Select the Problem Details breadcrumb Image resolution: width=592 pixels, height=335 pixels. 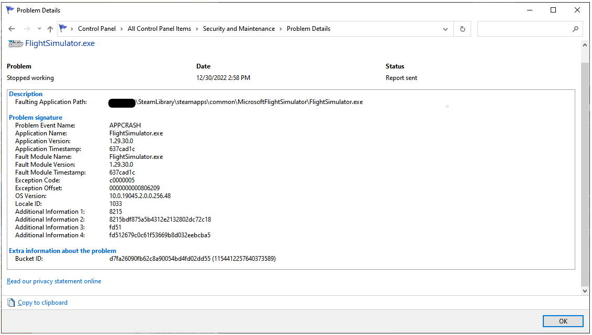tap(308, 29)
